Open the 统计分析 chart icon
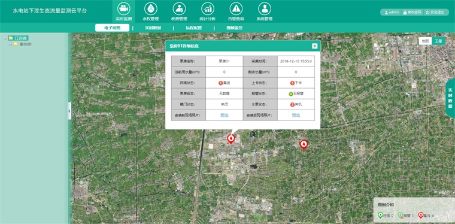This screenshot has width=455, height=224. [x=208, y=9]
